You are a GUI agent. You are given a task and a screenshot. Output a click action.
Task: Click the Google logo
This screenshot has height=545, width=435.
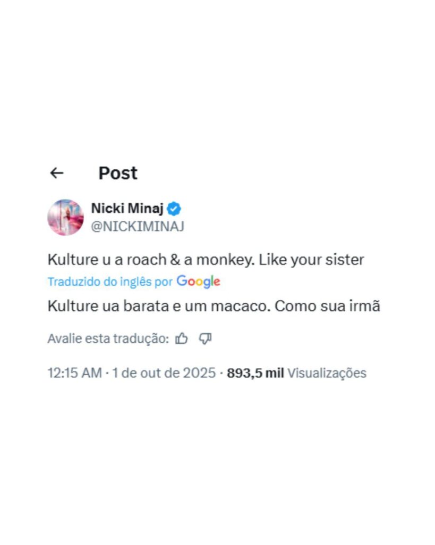pyautogui.click(x=198, y=282)
